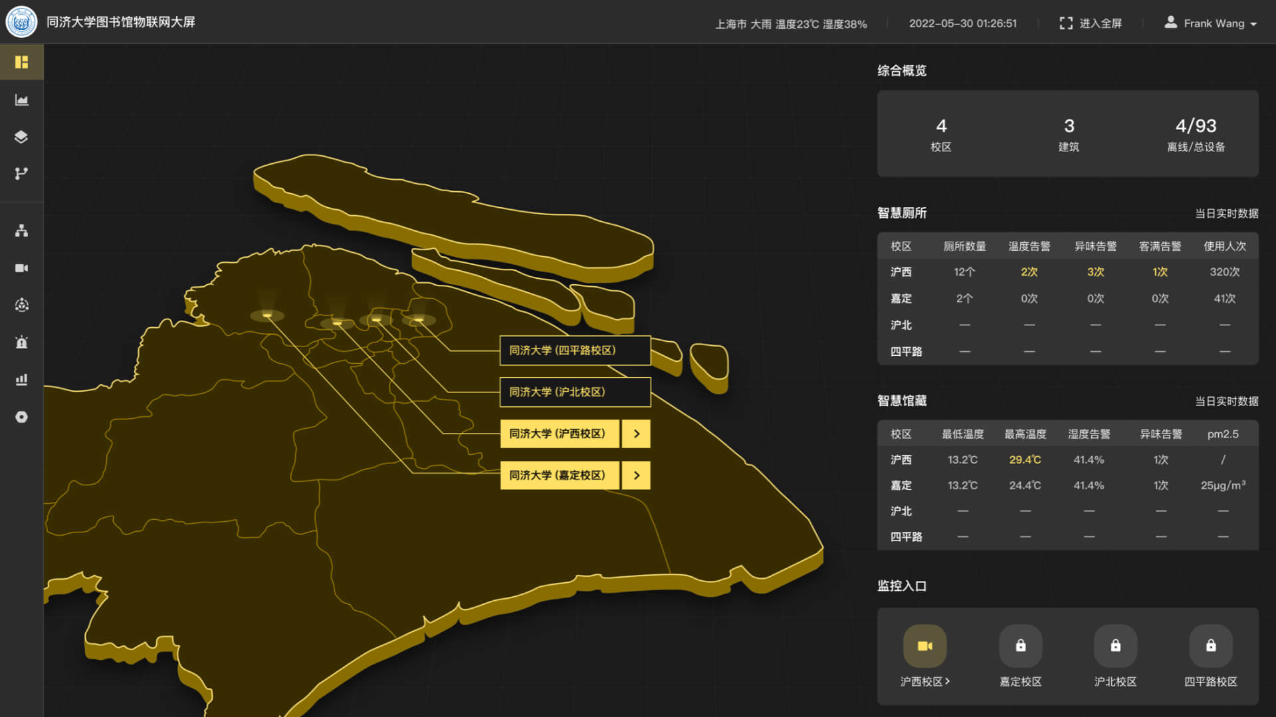Click the 监控入口 section heading
1276x717 pixels.
(x=902, y=586)
